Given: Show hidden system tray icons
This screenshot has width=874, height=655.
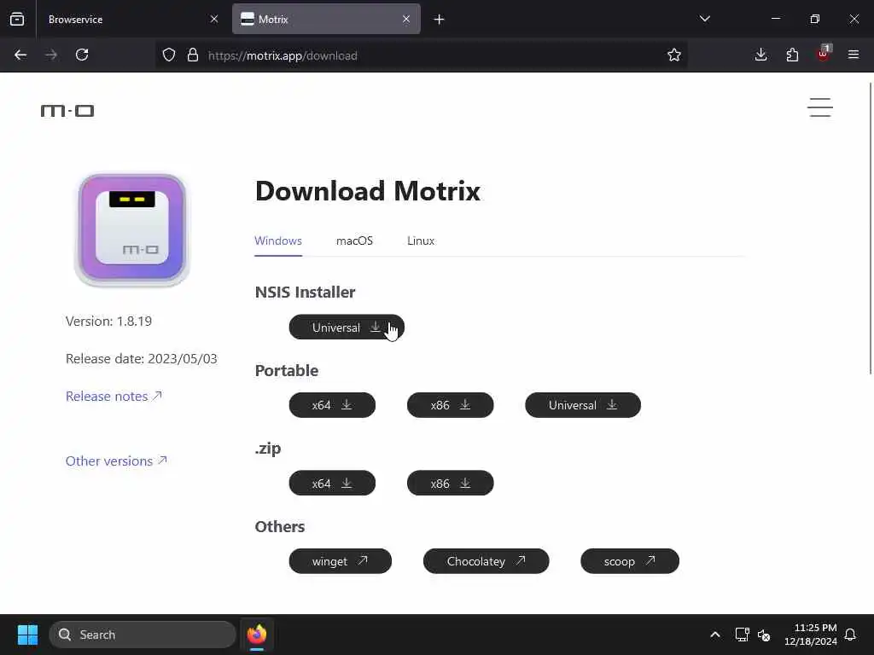Looking at the screenshot, I should (x=715, y=635).
